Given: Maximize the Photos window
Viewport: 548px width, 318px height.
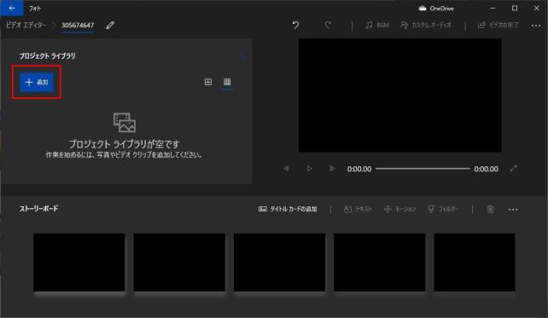Looking at the screenshot, I should [x=515, y=8].
